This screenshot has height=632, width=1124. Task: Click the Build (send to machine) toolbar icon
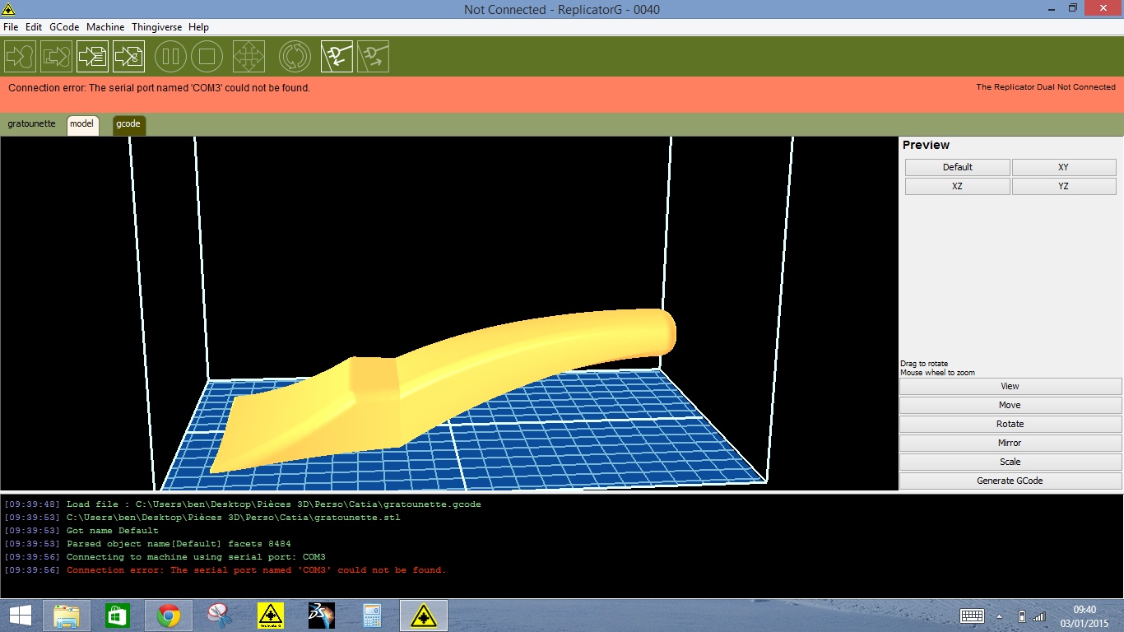pos(20,57)
